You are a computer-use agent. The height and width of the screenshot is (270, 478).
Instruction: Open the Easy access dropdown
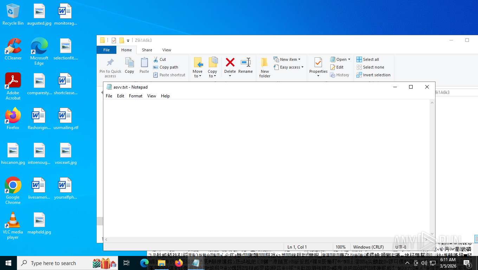click(x=288, y=67)
